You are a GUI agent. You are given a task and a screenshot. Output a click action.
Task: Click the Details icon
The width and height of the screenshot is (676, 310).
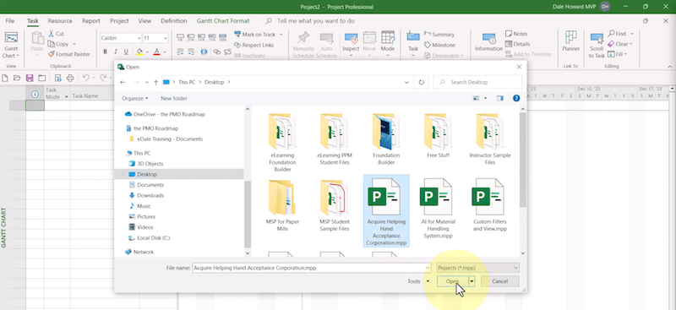509,44
